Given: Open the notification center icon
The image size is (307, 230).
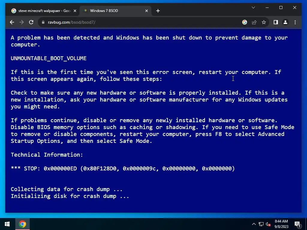Looking at the screenshot, I should coord(298,225).
